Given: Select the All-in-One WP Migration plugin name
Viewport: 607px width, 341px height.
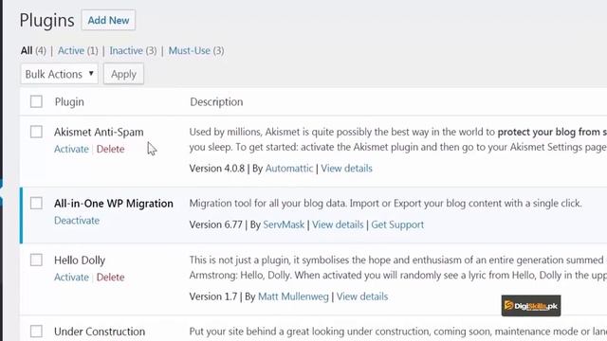Looking at the screenshot, I should pyautogui.click(x=114, y=204).
